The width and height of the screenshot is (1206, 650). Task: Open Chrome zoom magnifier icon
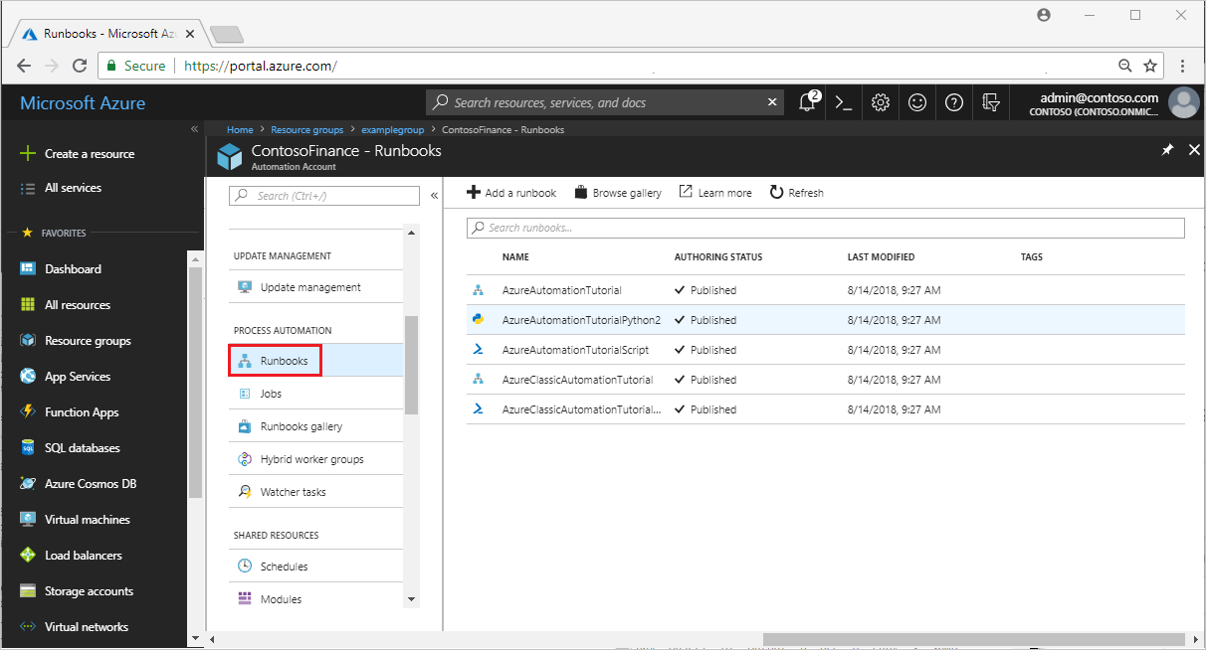pos(1125,66)
